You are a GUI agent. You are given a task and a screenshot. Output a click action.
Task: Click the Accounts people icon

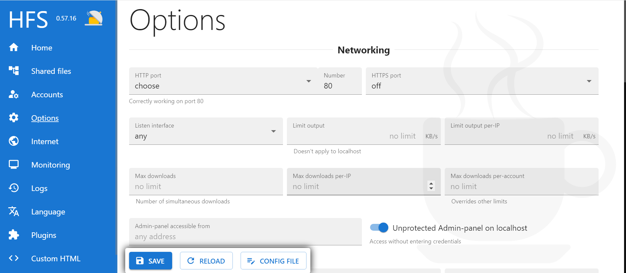click(14, 94)
